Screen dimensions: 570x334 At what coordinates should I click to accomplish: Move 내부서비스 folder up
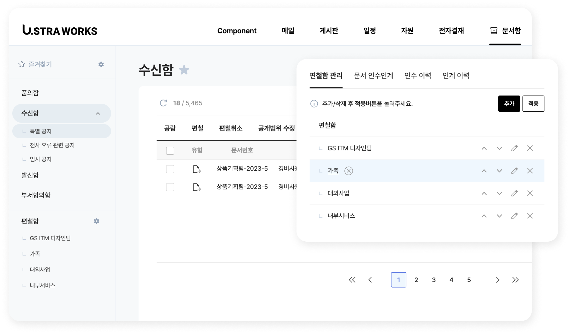(484, 216)
